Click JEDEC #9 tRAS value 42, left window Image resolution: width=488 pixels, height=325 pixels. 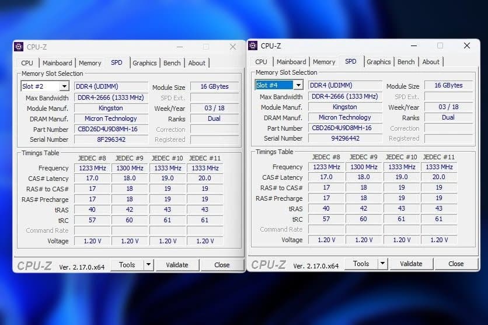(130, 209)
